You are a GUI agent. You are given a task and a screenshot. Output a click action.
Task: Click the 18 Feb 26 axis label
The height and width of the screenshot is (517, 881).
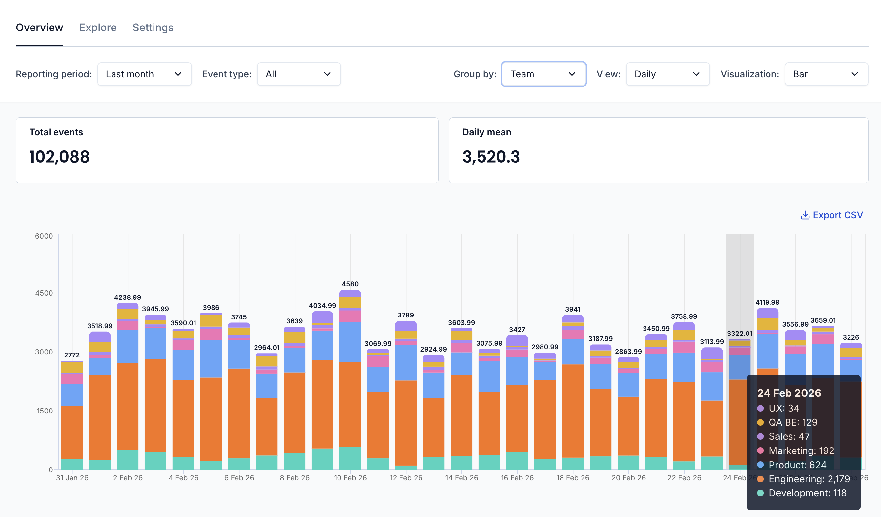point(573,478)
